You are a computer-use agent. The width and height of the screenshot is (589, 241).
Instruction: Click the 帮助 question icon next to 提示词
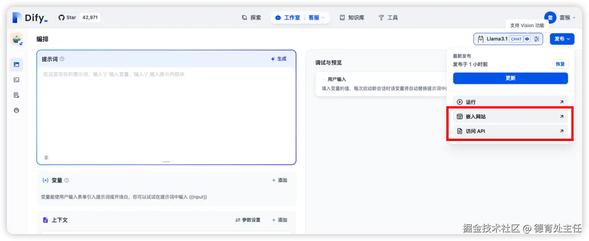(x=62, y=58)
